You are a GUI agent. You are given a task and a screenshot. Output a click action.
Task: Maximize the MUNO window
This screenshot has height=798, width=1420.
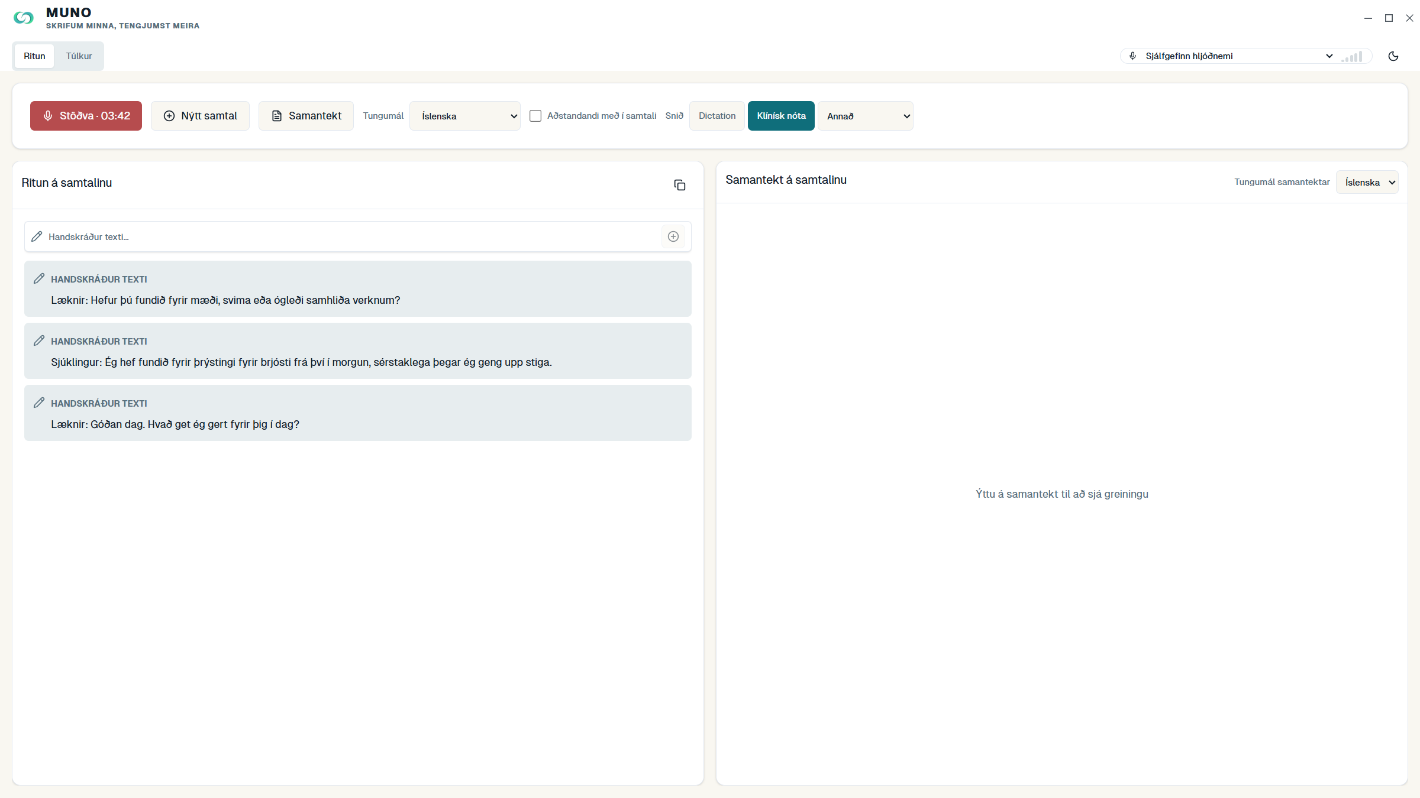[1389, 18]
